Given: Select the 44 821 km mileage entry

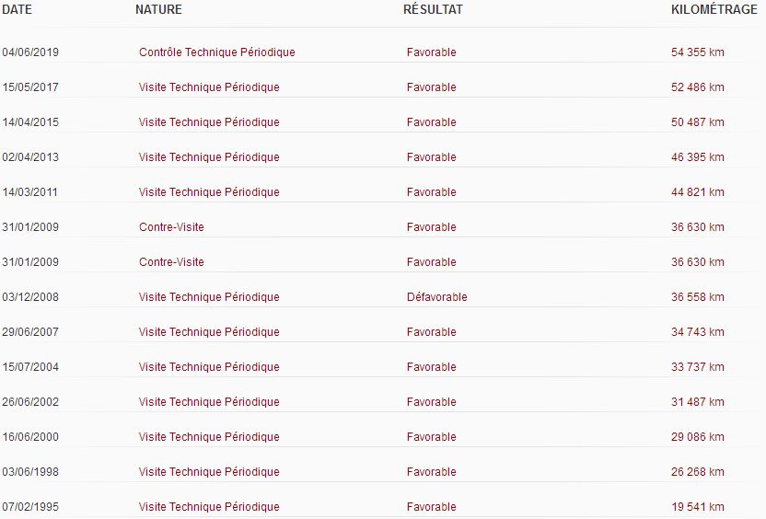Looking at the screenshot, I should click(x=697, y=192).
